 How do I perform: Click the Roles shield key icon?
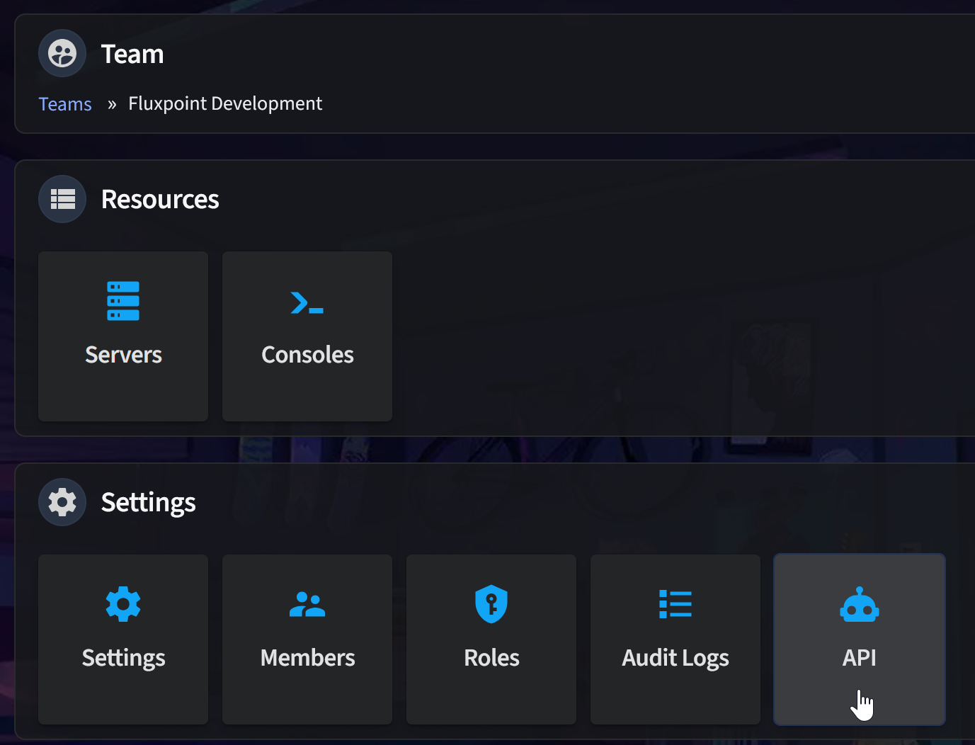[491, 604]
